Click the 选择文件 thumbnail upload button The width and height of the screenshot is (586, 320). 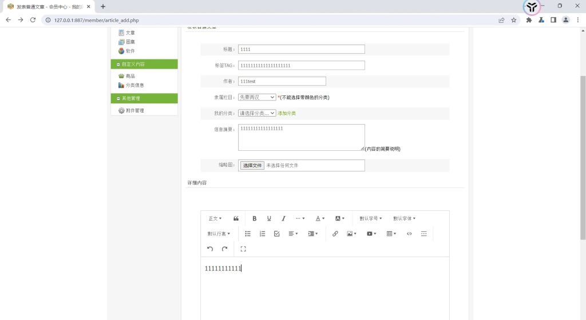[252, 165]
